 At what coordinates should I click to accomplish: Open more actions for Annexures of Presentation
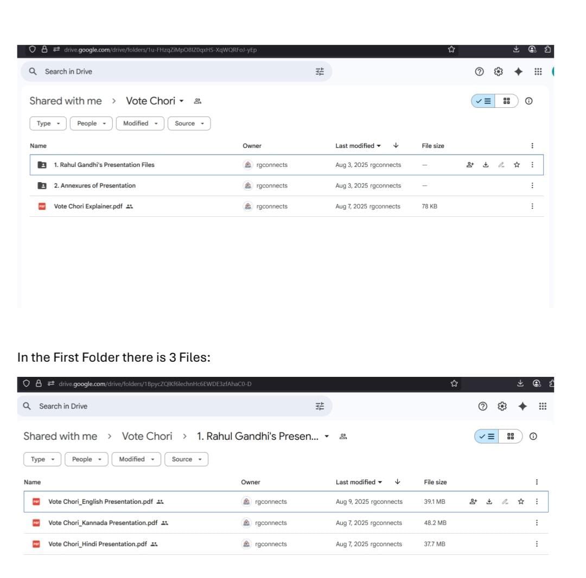pos(532,185)
